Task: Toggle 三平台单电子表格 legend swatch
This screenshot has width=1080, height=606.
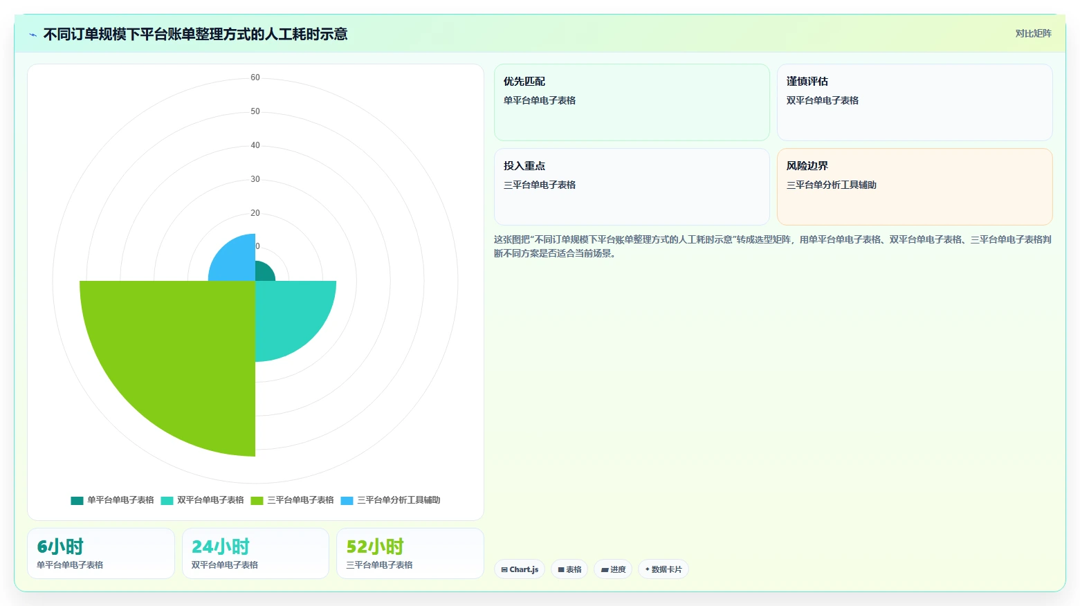Action: click(x=257, y=500)
